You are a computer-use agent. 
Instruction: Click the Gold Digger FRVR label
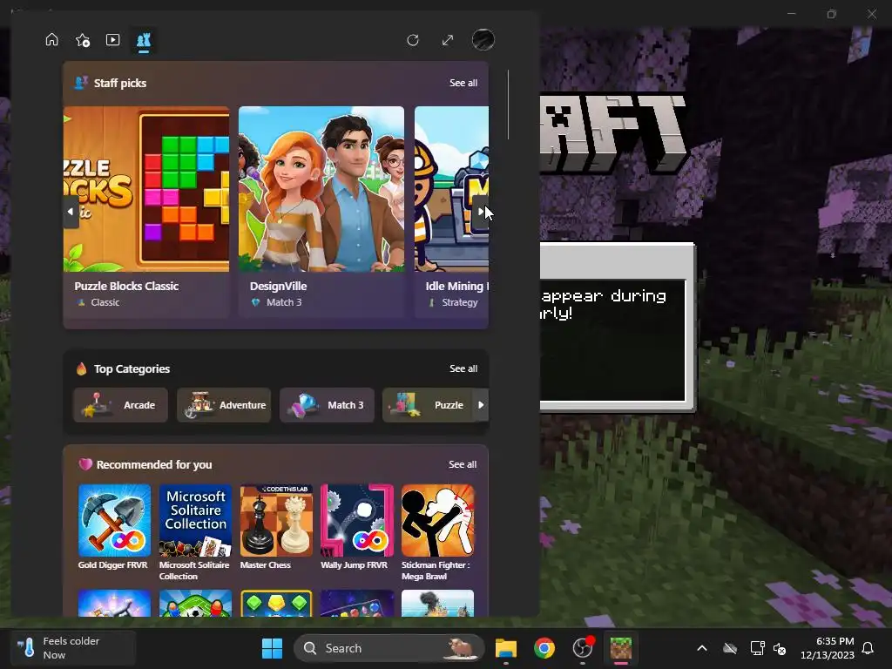pos(112,564)
